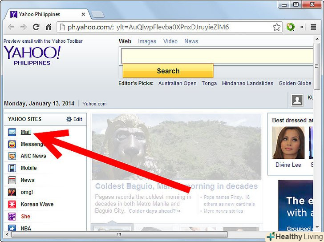The image size is (324, 242).
Task: Open the Mail link
Action: click(26, 132)
